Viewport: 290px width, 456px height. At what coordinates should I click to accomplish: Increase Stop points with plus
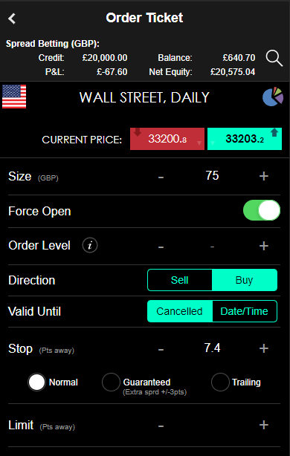(x=264, y=348)
